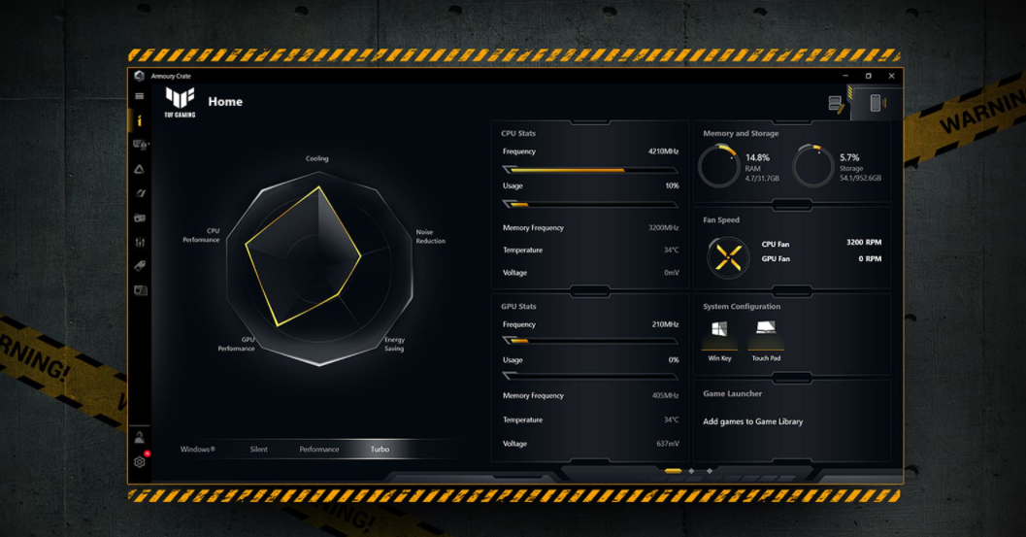Click the TUF Gaming logo
The width and height of the screenshot is (1026, 537).
point(180,102)
